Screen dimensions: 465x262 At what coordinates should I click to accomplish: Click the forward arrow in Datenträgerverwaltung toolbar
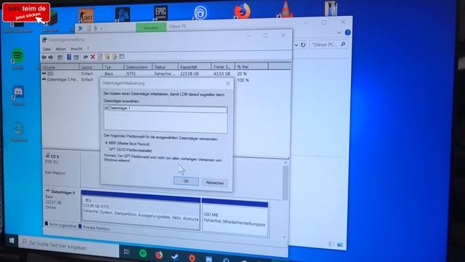[51, 57]
